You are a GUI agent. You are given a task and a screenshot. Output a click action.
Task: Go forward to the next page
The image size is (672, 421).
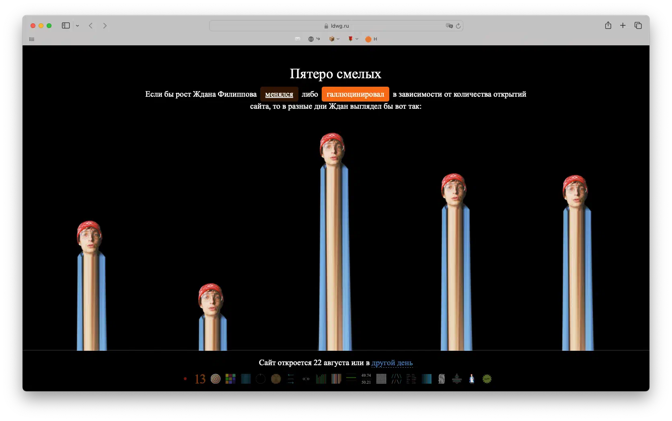[x=105, y=26]
